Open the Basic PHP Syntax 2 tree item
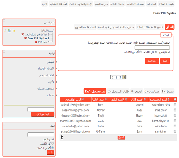This screenshot has height=158, width=179. click(x=38, y=38)
